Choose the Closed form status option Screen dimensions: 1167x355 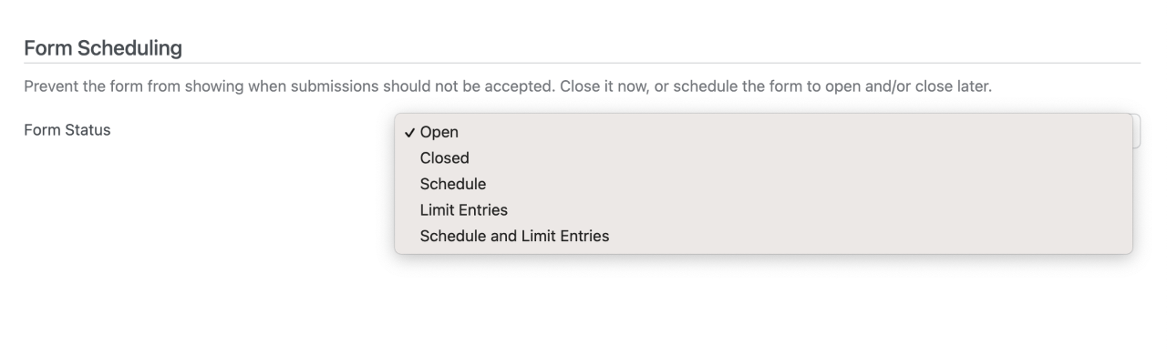pyautogui.click(x=763, y=157)
